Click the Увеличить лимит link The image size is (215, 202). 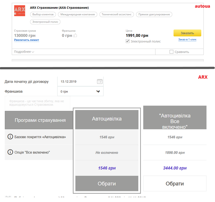tap(27, 40)
